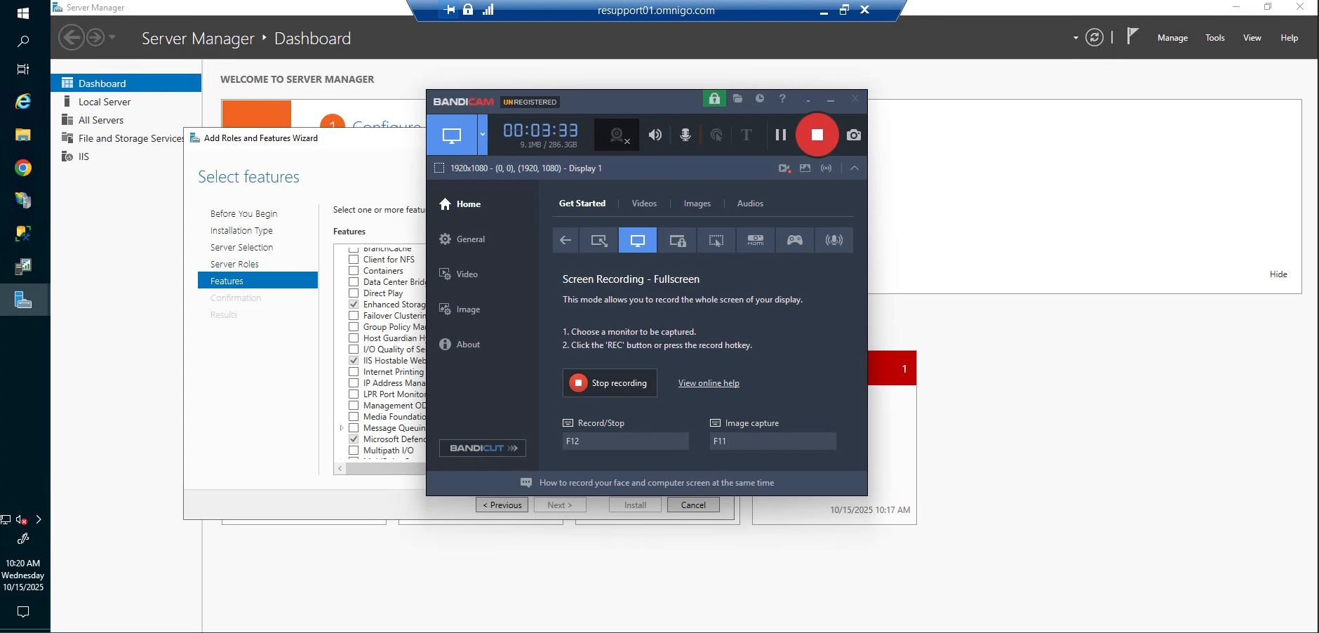1319x633 pixels.
Task: Click the View online help link
Action: pyautogui.click(x=708, y=382)
